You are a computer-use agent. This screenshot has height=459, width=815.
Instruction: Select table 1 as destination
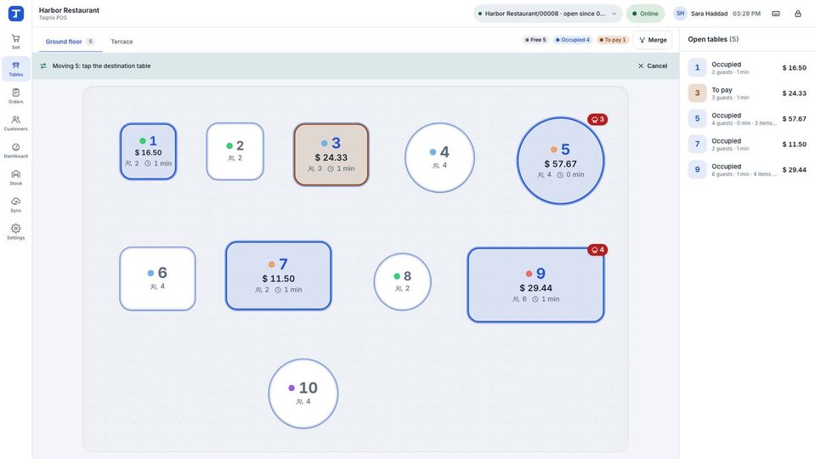(148, 152)
